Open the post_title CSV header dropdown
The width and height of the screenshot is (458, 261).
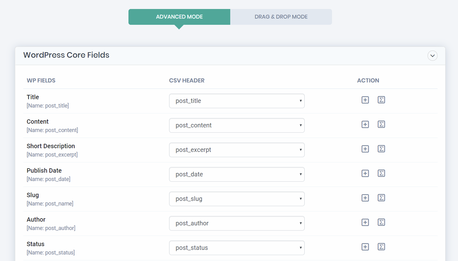(x=237, y=101)
